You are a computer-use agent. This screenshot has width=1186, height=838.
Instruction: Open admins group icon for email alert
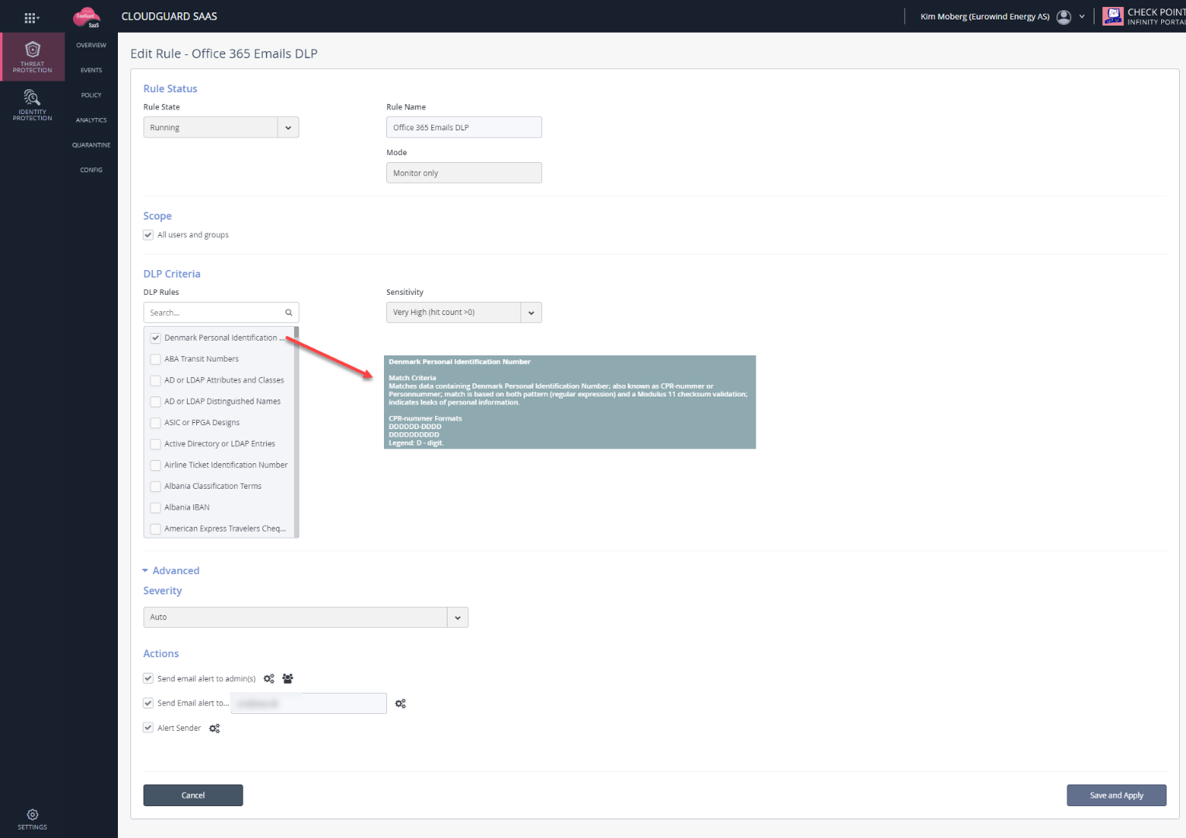click(x=288, y=679)
